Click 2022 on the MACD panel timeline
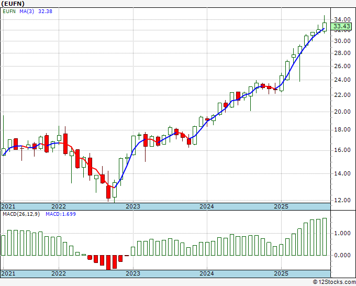The height and width of the screenshot is (286, 356). (59, 273)
